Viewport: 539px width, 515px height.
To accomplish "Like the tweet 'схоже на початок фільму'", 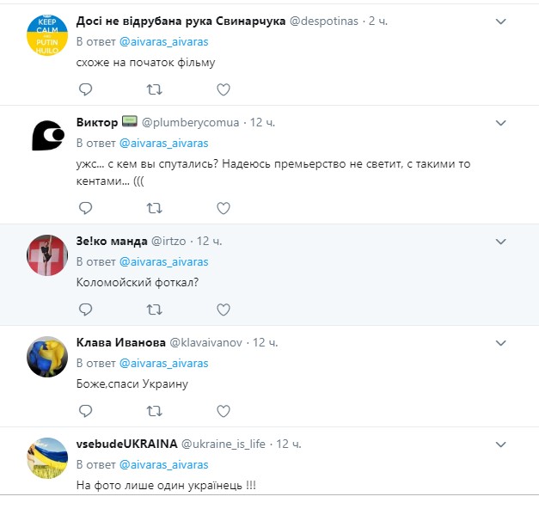I will 223,89.
